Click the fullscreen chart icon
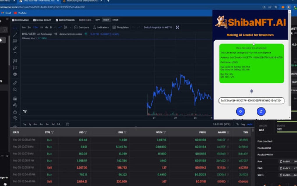The image size is (297, 186). (177, 27)
